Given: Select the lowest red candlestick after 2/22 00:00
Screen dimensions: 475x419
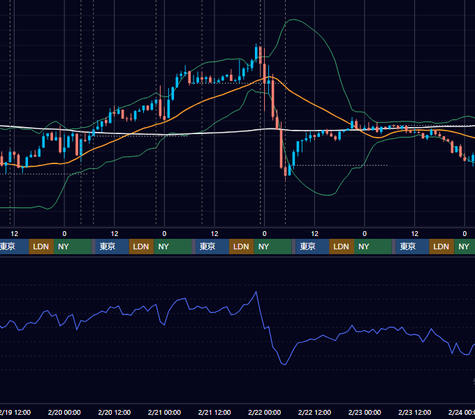Looking at the screenshot, I should pyautogui.click(x=285, y=172).
